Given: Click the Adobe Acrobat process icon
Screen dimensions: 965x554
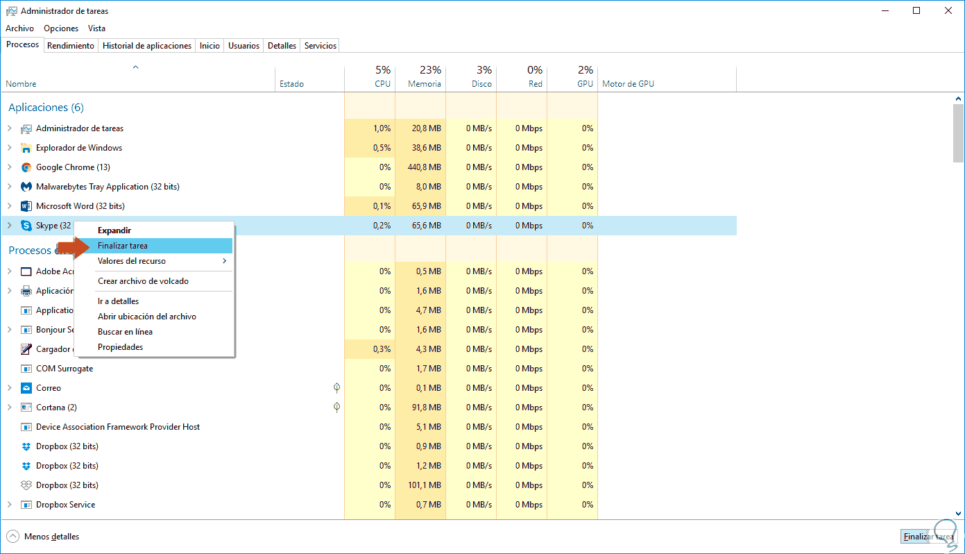Looking at the screenshot, I should click(26, 271).
